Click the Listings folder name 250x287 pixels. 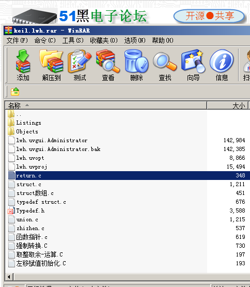coord(28,123)
